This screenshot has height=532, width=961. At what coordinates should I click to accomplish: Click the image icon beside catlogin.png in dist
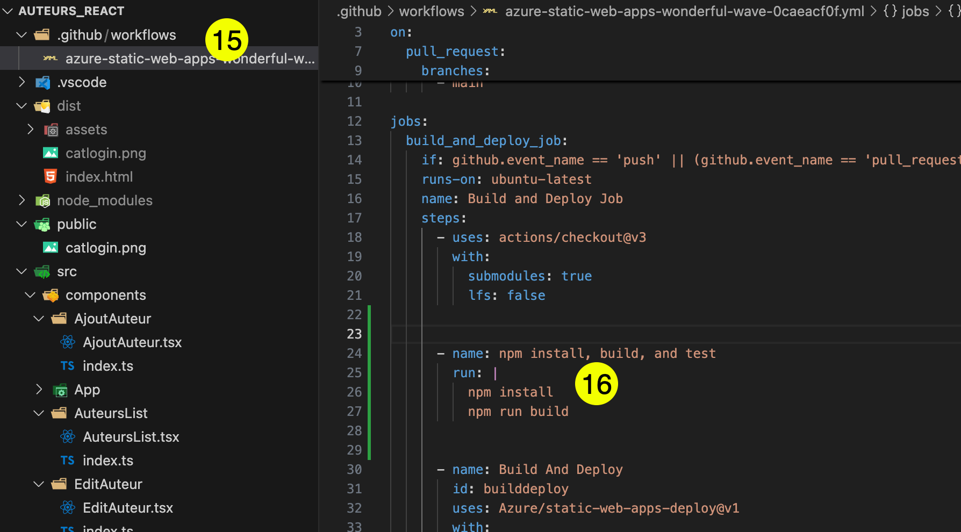[50, 153]
